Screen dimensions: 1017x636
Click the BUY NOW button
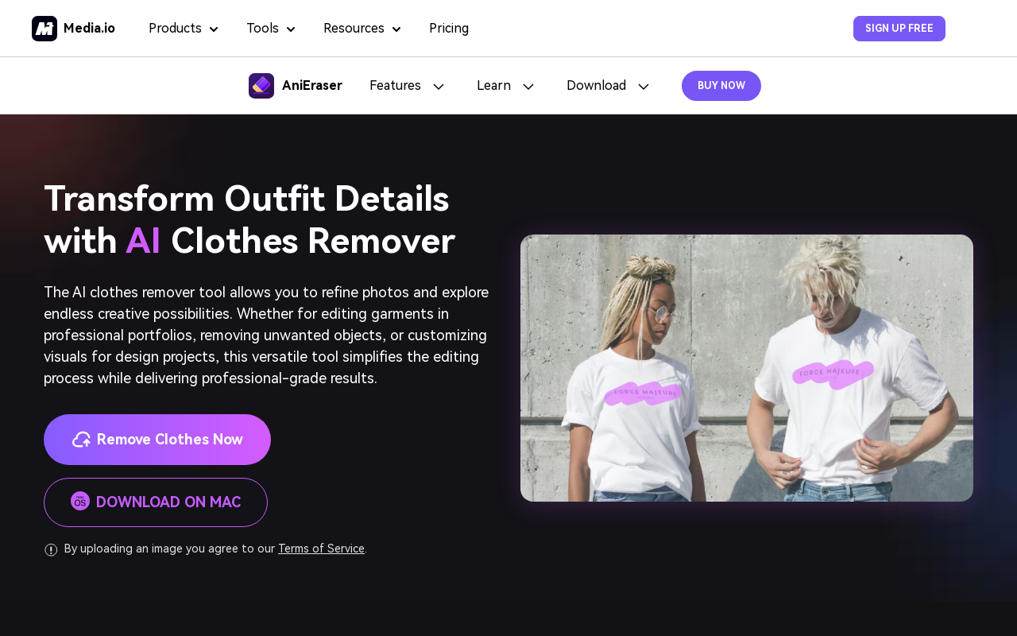(x=721, y=86)
